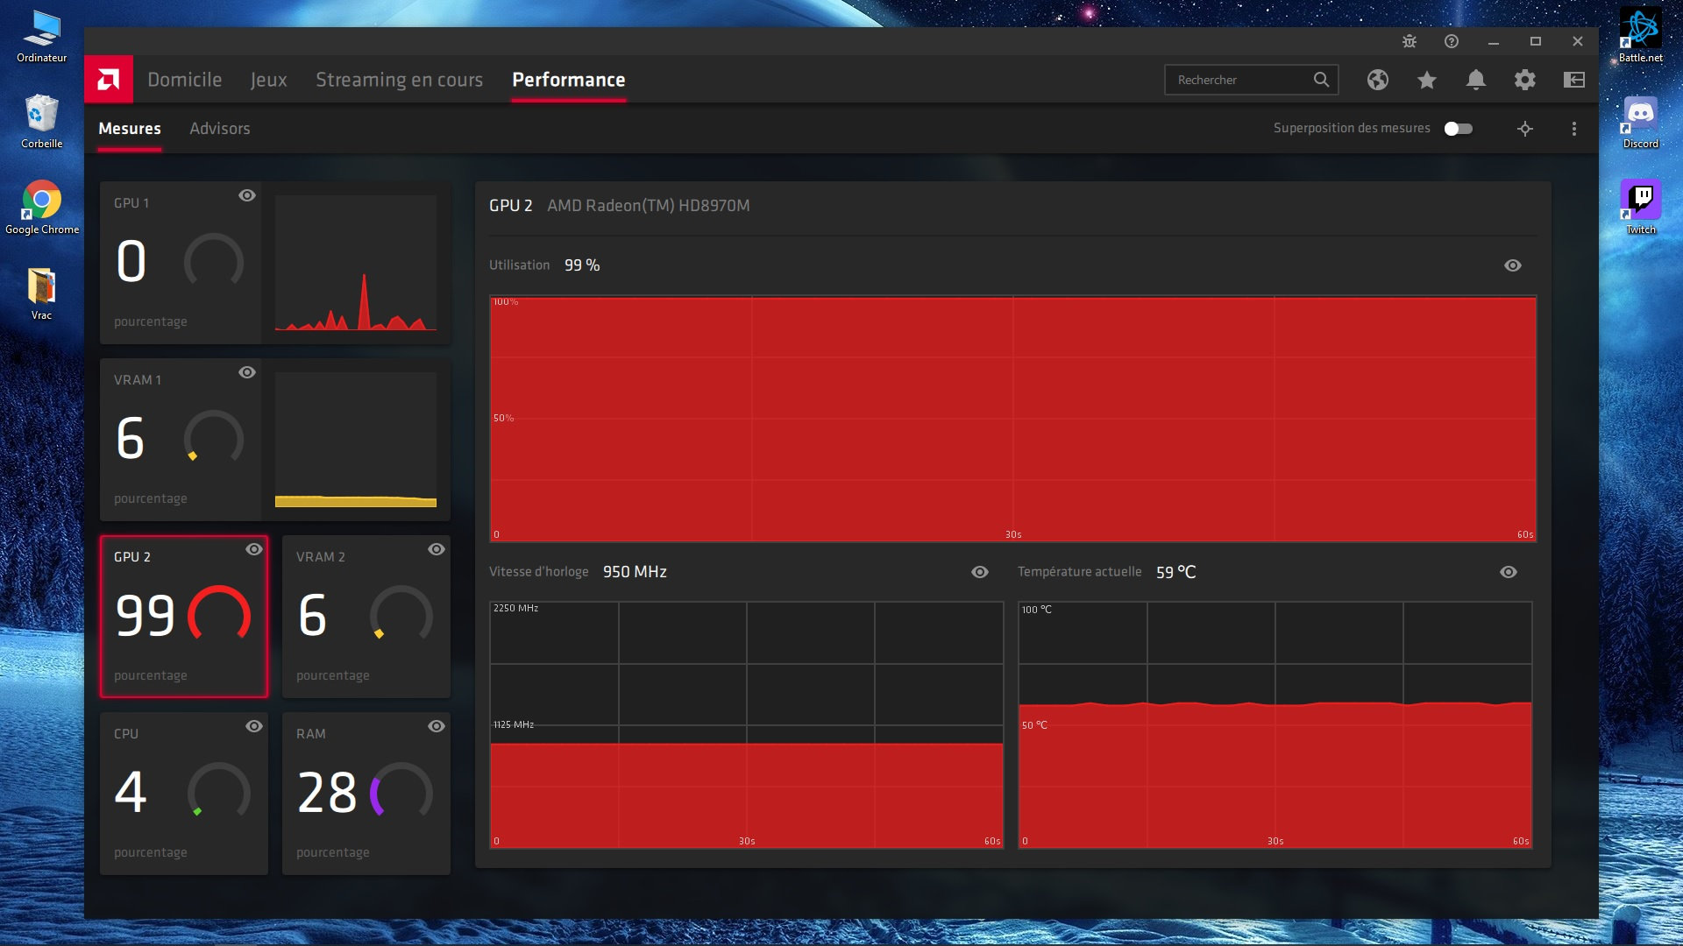Image resolution: width=1683 pixels, height=946 pixels.
Task: Hide the Température actuelle graph
Action: 1508,572
